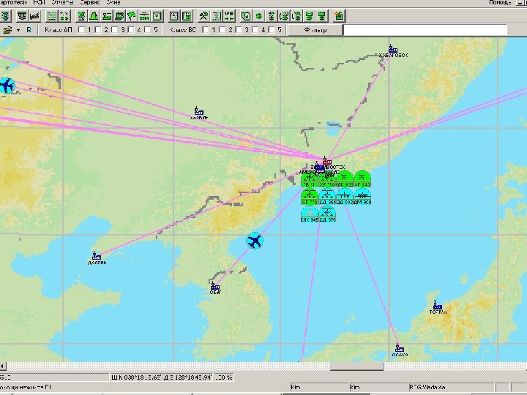Select the Сеул airport icon
The image size is (527, 395).
(214, 286)
